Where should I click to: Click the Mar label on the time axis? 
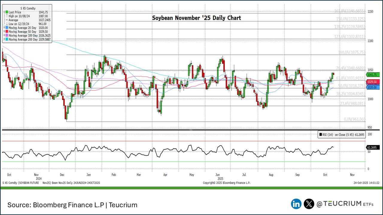[x=139, y=175]
